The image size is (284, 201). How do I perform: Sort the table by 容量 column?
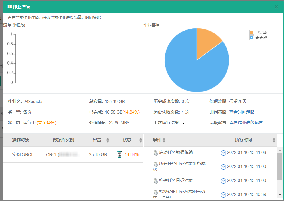click(x=108, y=140)
